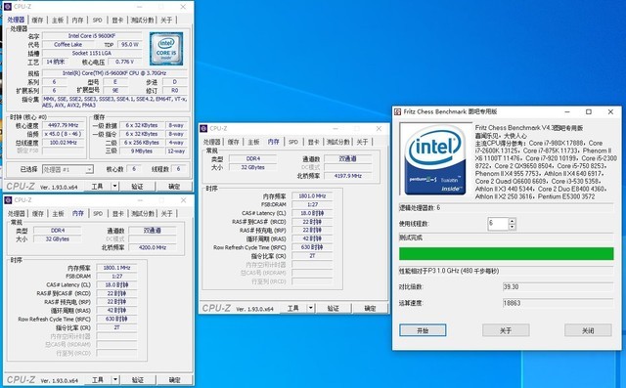Expand the 工具 dropdown arrow in the top CPU-Z window
Image resolution: width=626 pixels, height=388 pixels.
point(114,187)
